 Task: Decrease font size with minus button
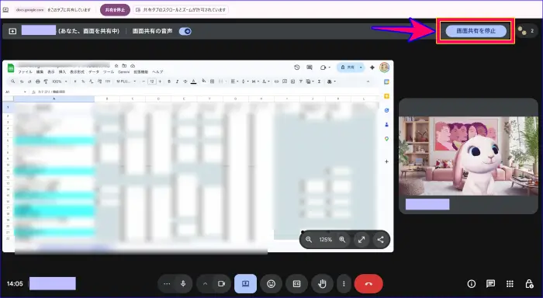[x=144, y=81]
